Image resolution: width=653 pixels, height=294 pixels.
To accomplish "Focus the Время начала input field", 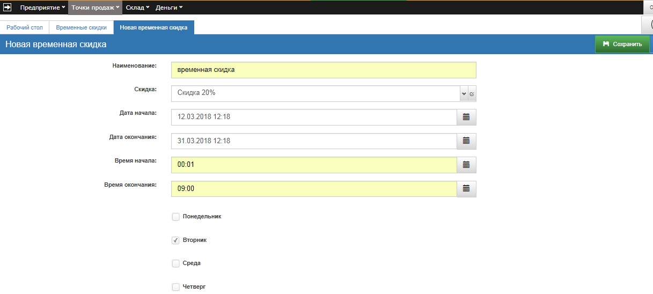I will click(x=314, y=165).
